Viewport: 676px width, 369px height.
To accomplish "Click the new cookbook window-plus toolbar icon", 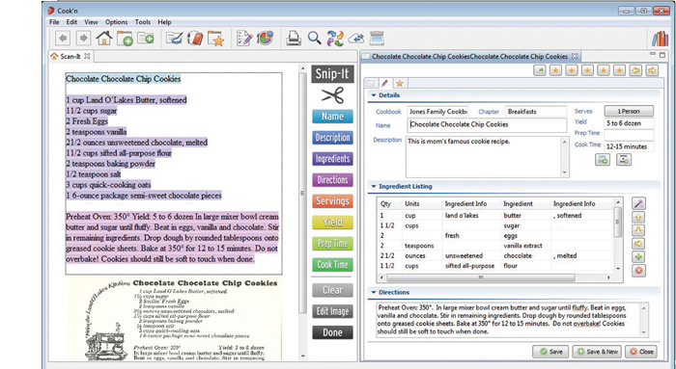I will [125, 39].
